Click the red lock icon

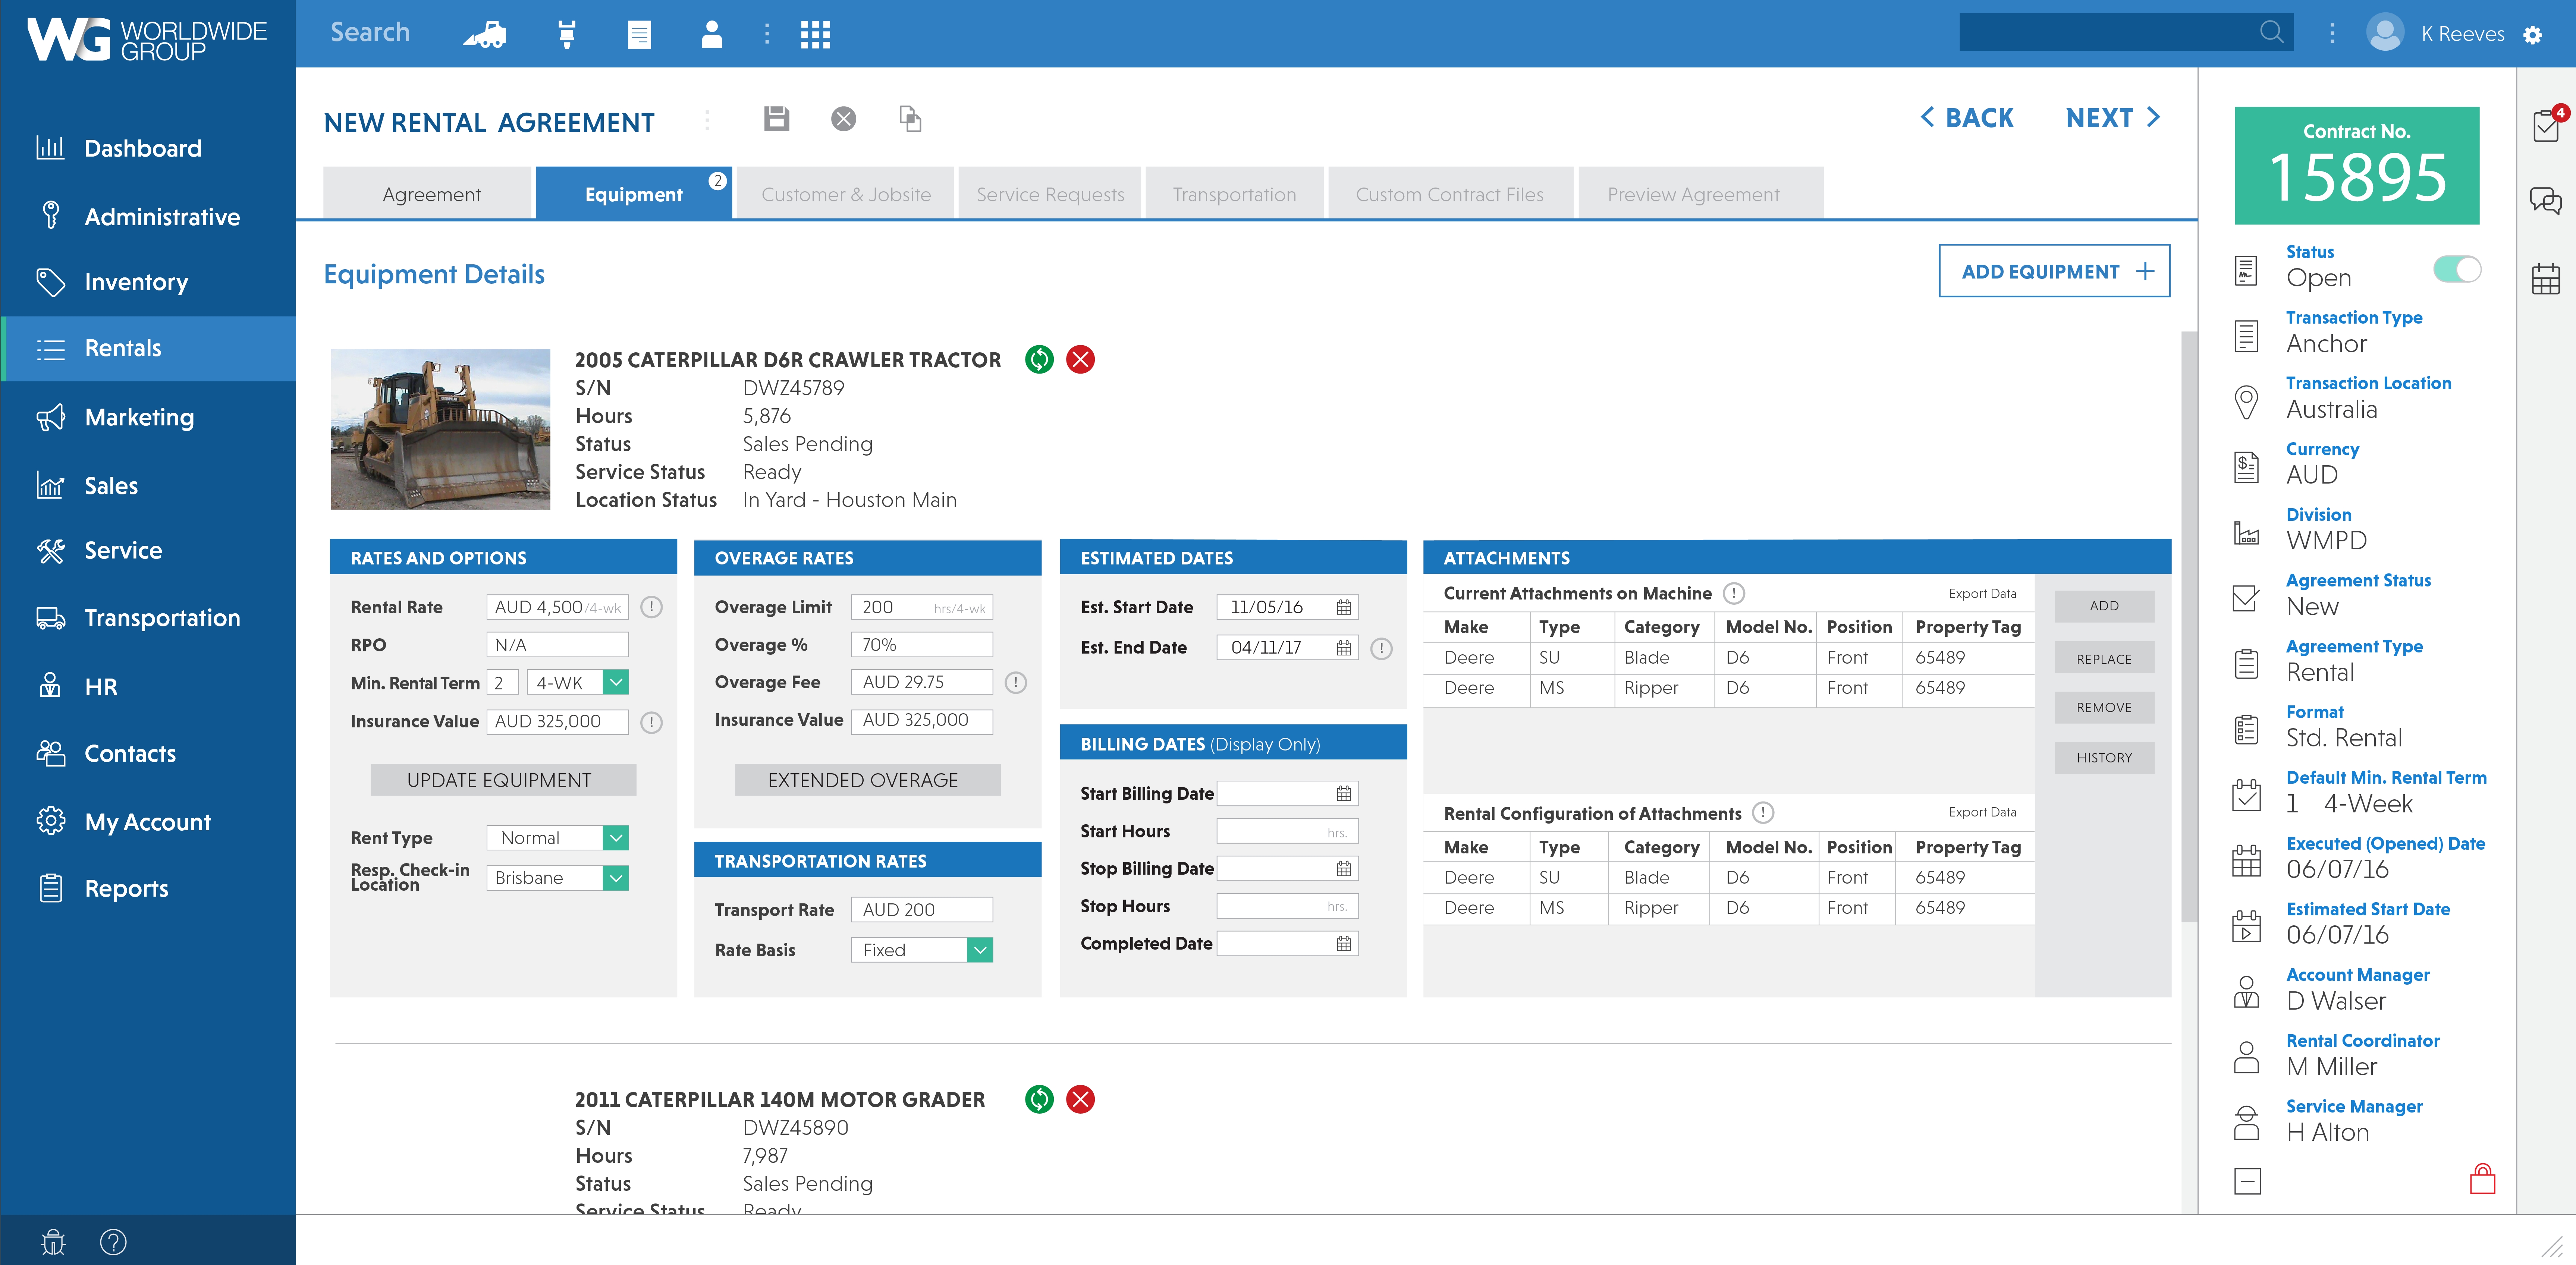(2482, 1179)
